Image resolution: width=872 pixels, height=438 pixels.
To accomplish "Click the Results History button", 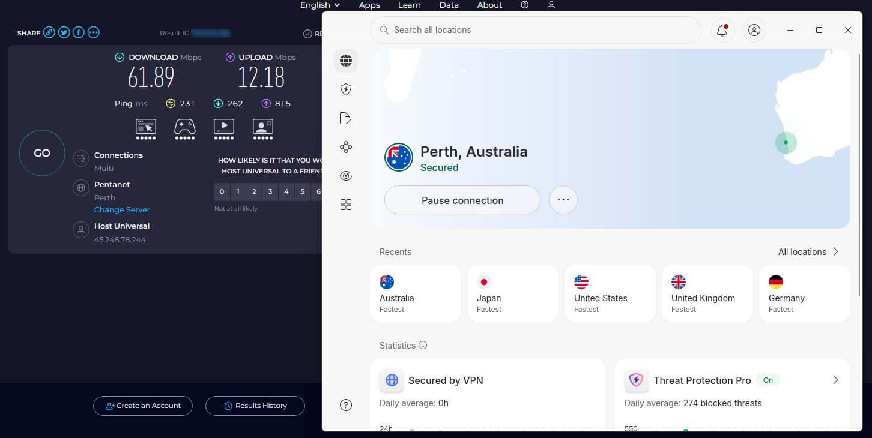I will [x=255, y=406].
